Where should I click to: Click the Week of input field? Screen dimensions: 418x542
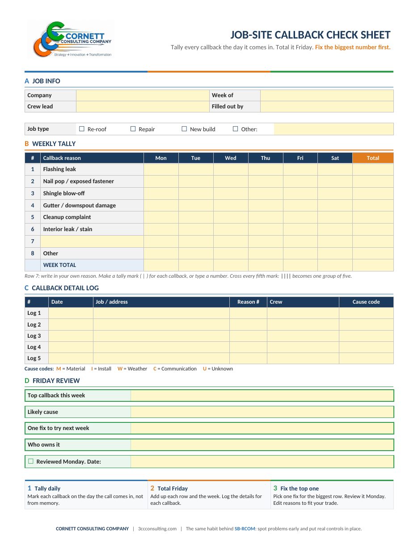(327, 95)
